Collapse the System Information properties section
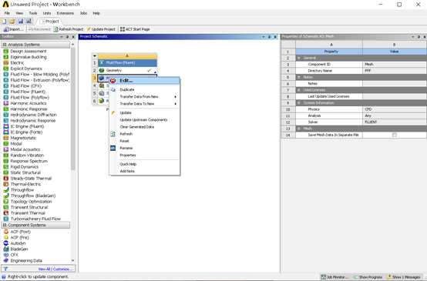 [x=299, y=103]
